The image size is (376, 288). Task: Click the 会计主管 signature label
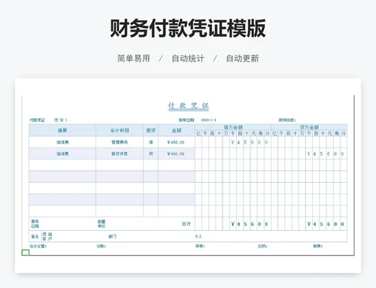point(38,246)
